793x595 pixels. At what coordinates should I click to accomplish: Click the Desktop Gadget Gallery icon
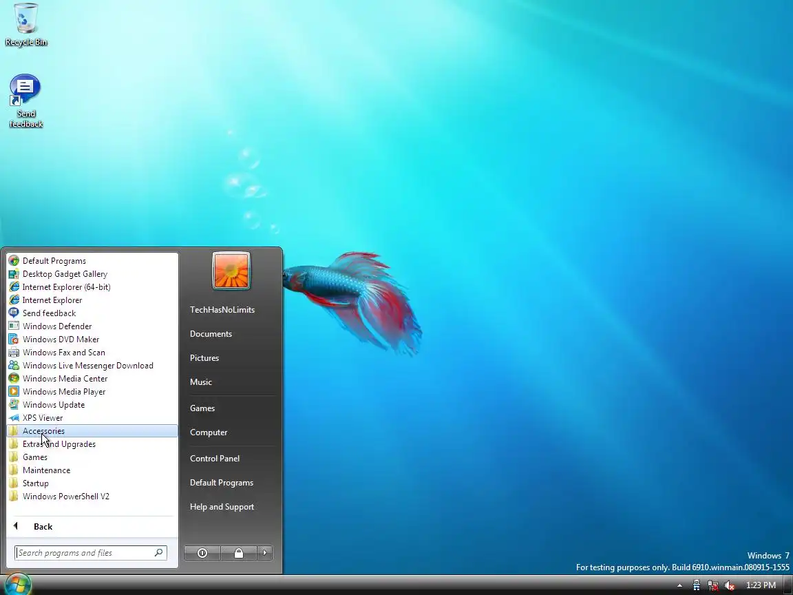(x=14, y=274)
